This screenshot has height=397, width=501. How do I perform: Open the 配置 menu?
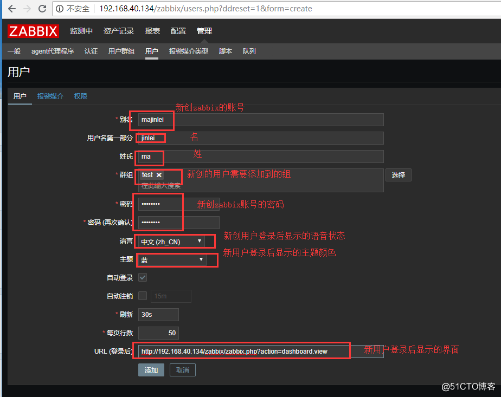(x=178, y=31)
